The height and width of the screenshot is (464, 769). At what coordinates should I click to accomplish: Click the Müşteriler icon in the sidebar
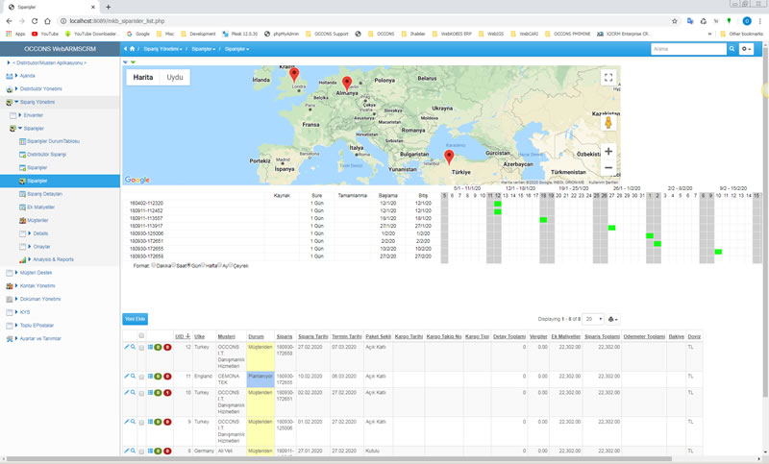click(22, 221)
